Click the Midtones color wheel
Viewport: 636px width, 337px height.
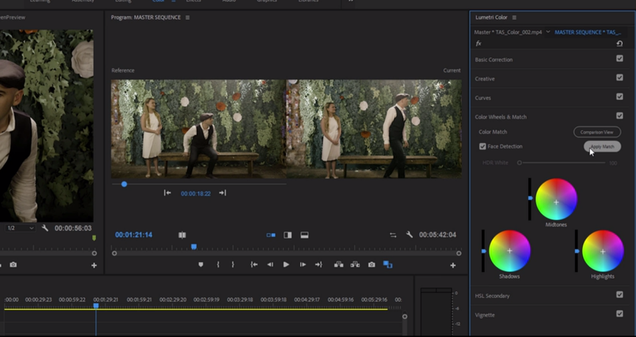pyautogui.click(x=556, y=199)
